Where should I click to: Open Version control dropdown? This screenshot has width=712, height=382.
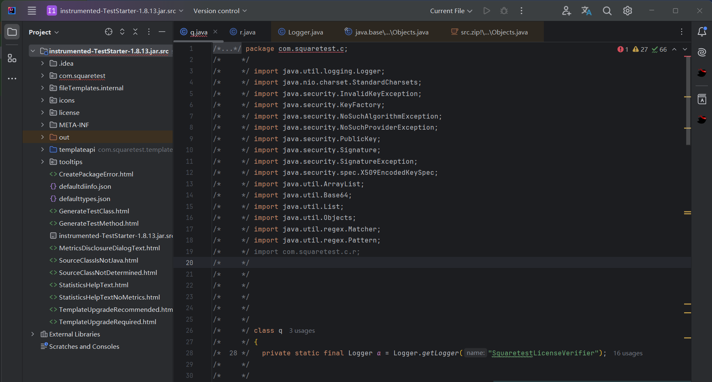tap(220, 11)
